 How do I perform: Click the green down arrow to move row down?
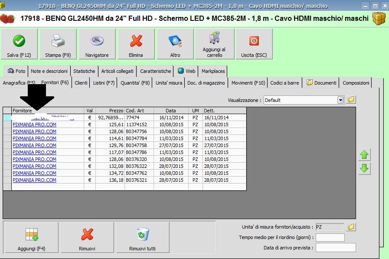[364, 168]
